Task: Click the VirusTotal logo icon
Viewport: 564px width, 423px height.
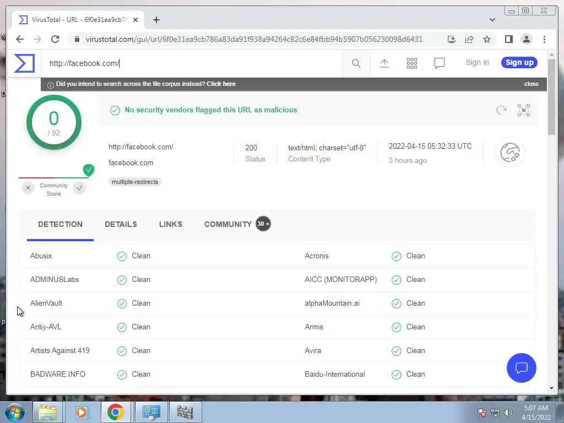Action: 24,63
